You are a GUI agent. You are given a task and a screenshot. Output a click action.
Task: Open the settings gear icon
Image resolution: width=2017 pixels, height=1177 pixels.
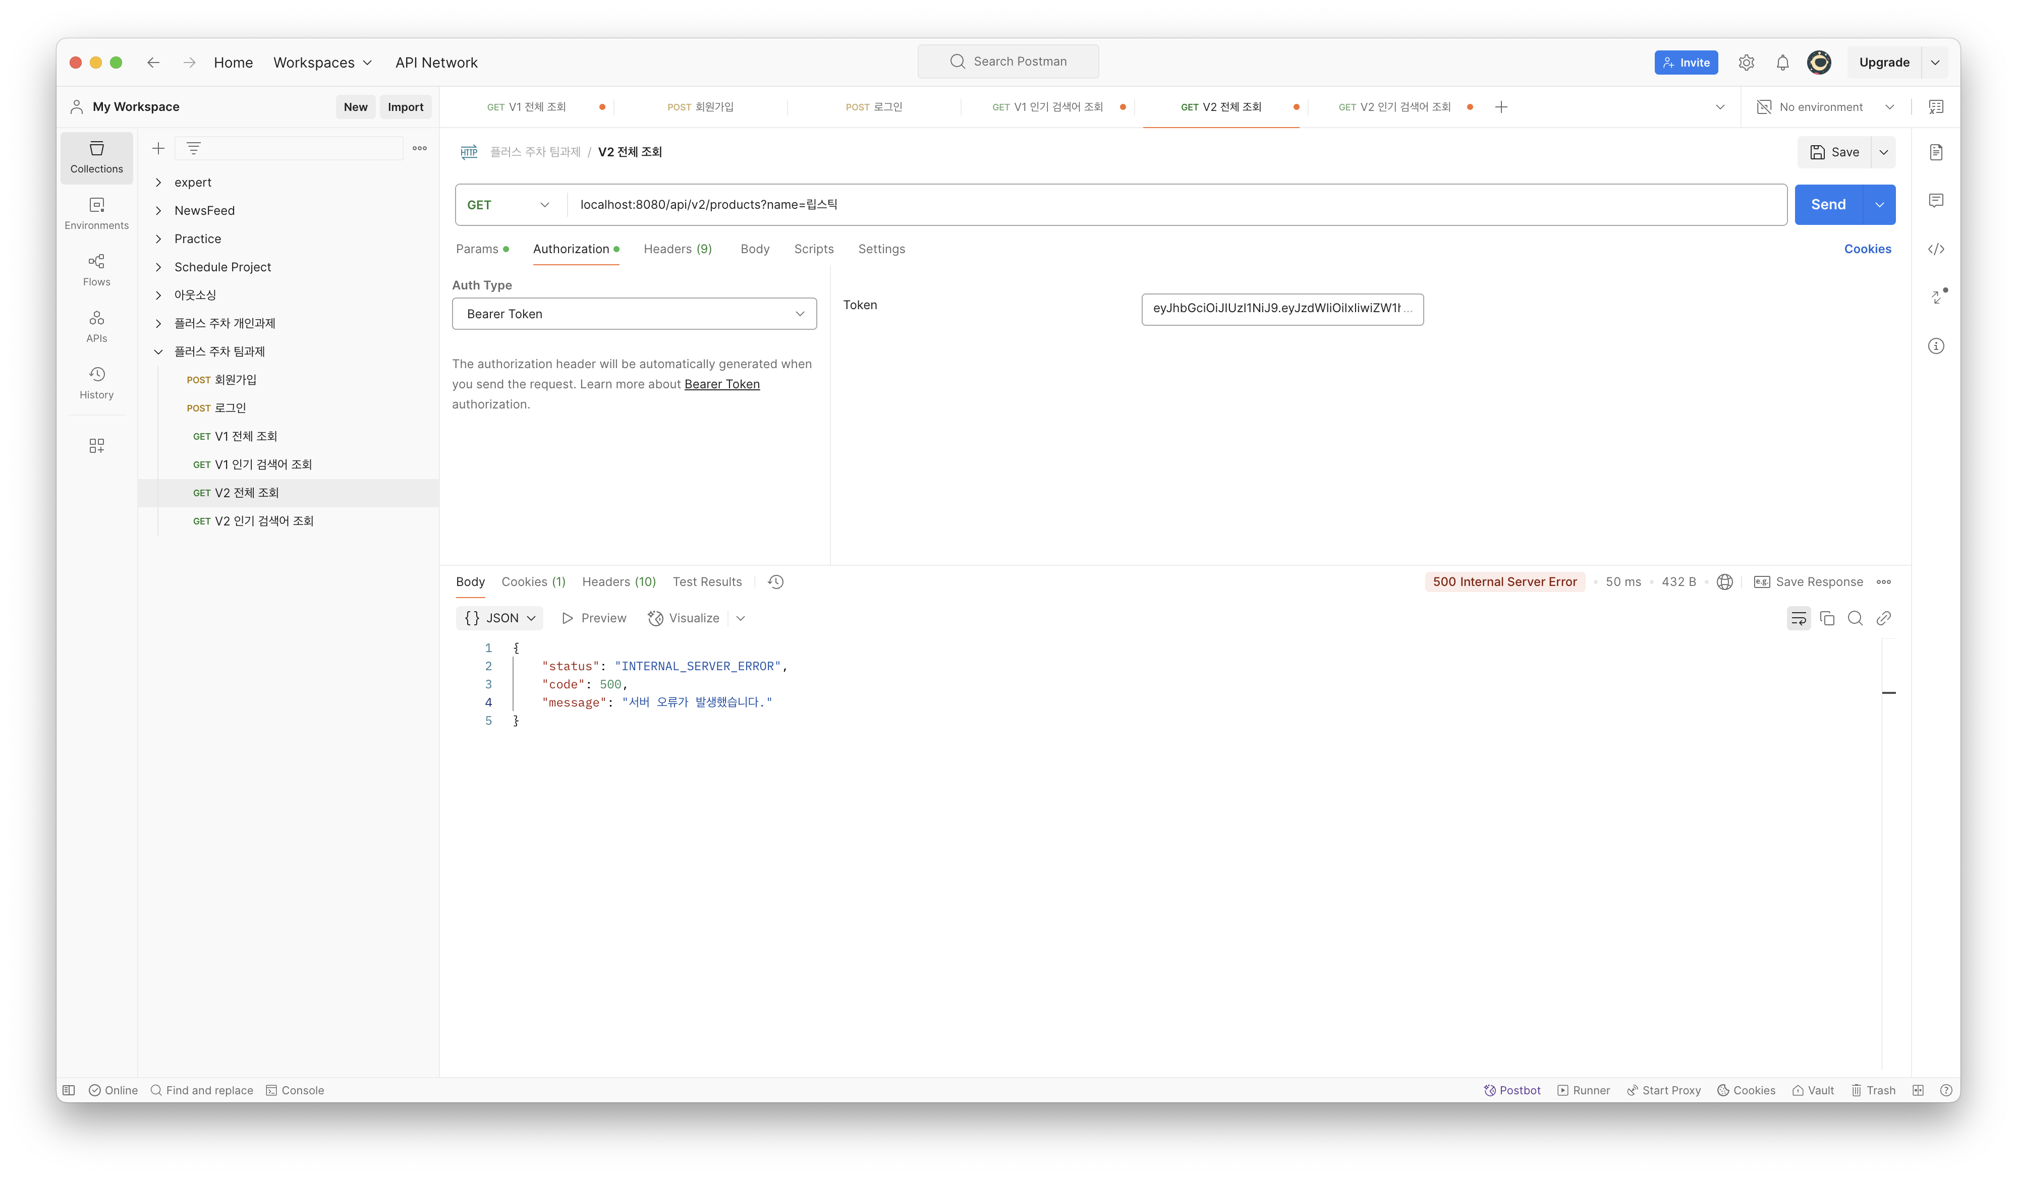[1747, 63]
